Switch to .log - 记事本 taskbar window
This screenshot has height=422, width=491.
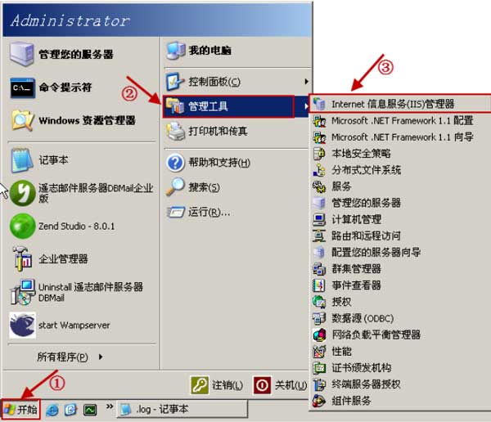tap(182, 409)
